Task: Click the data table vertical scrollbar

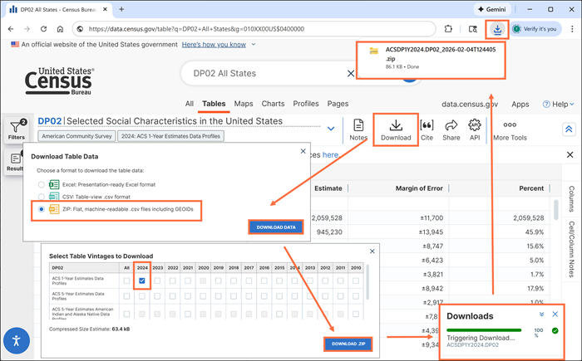Action: point(555,210)
